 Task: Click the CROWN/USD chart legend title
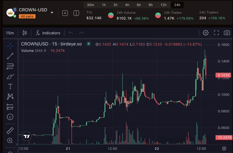coord(51,44)
